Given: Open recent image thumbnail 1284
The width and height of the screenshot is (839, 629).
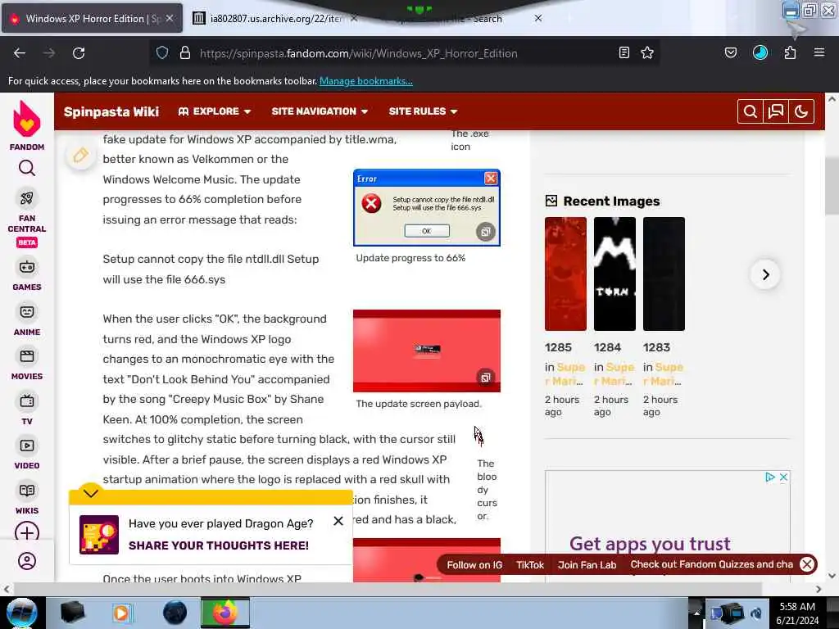Looking at the screenshot, I should (x=615, y=274).
